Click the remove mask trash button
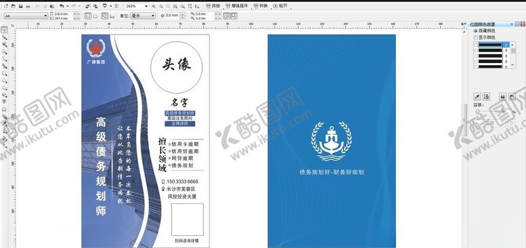Image resolution: width=526 pixels, height=248 pixels. [x=511, y=123]
